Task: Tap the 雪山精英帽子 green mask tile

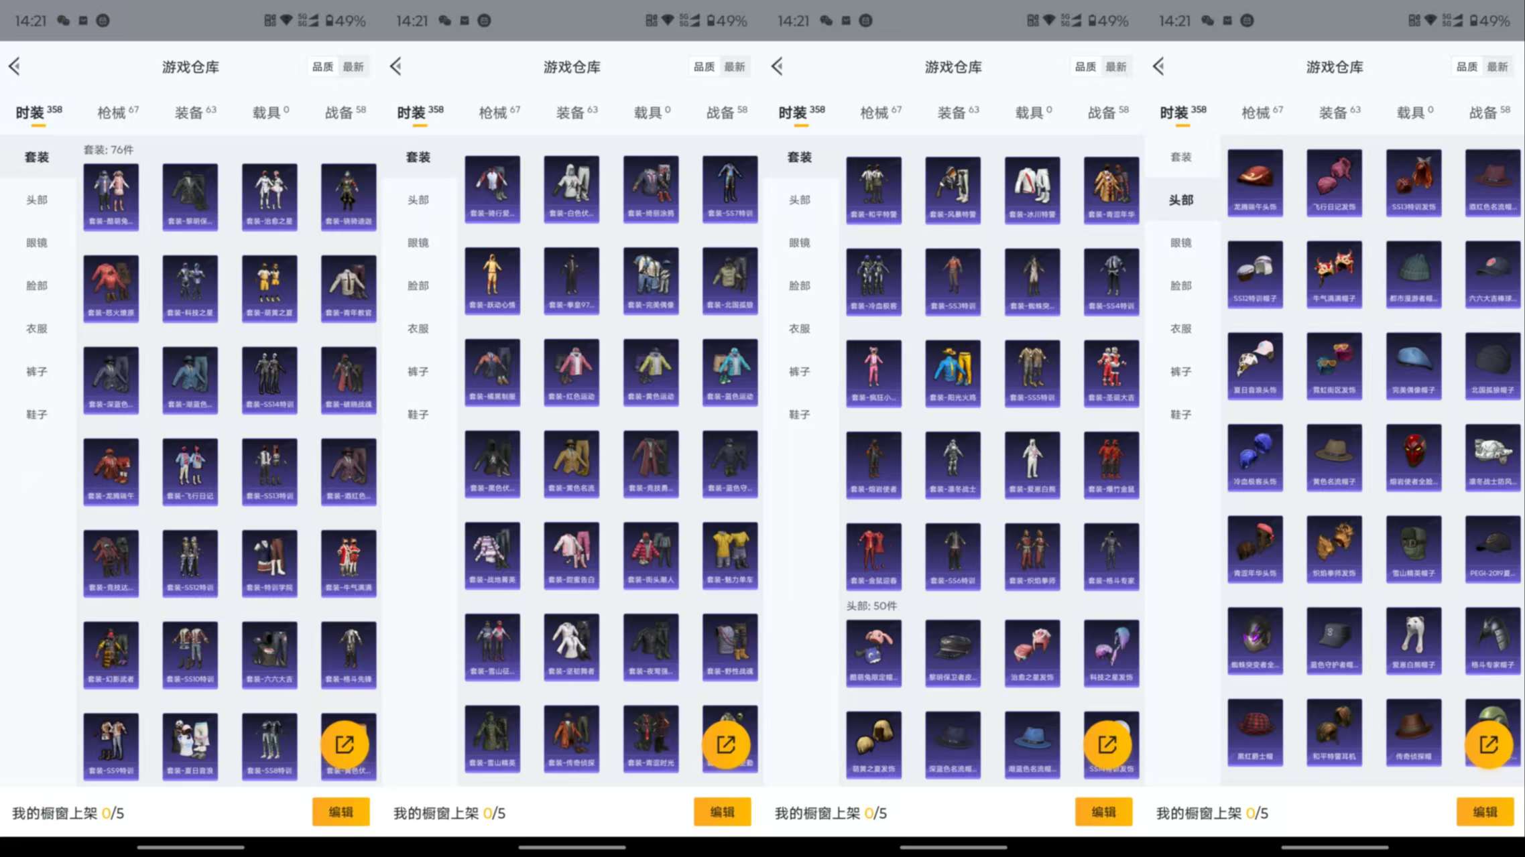Action: coord(1414,549)
